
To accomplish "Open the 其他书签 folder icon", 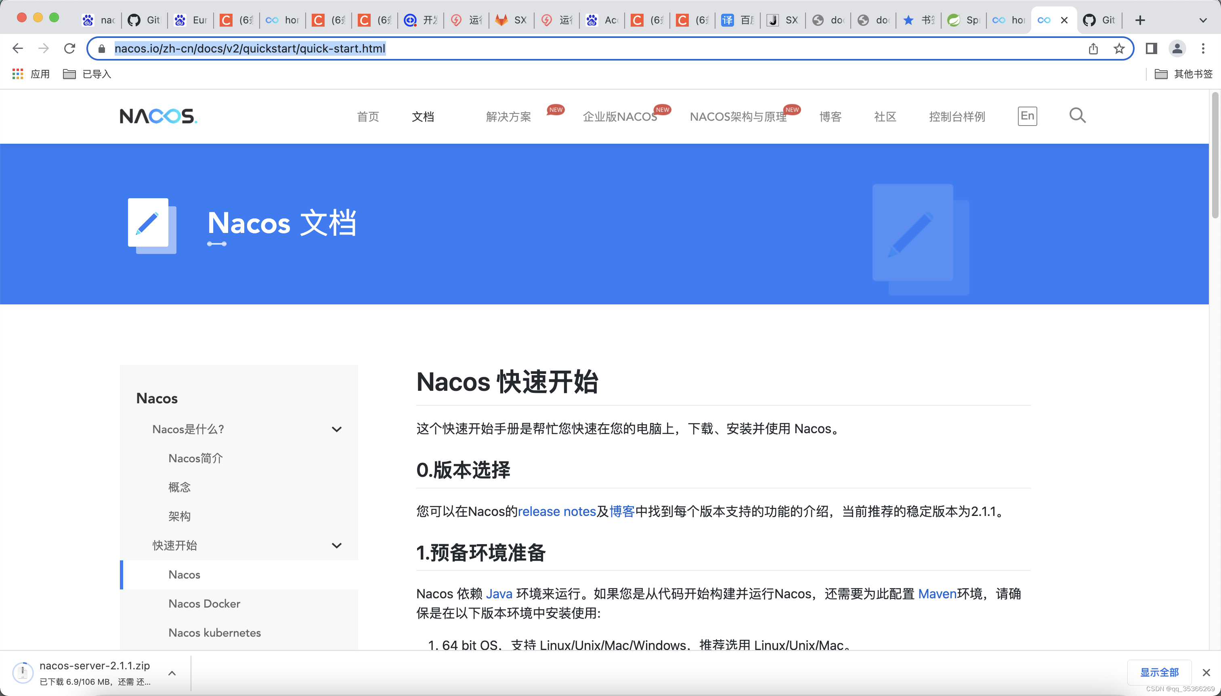I will click(1161, 73).
